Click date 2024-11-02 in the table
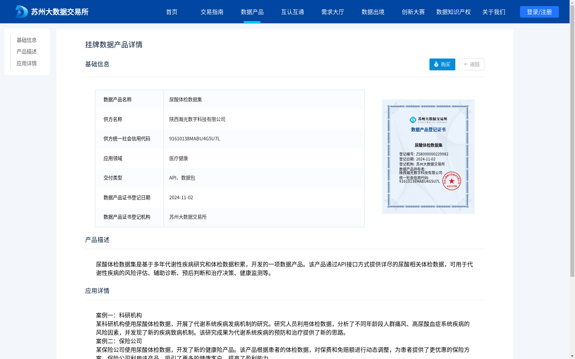 pyautogui.click(x=264, y=197)
